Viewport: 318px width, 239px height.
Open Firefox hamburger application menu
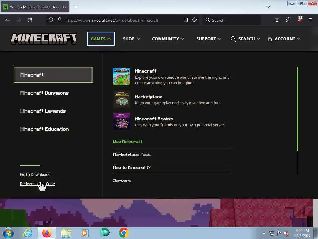pyautogui.click(x=311, y=20)
